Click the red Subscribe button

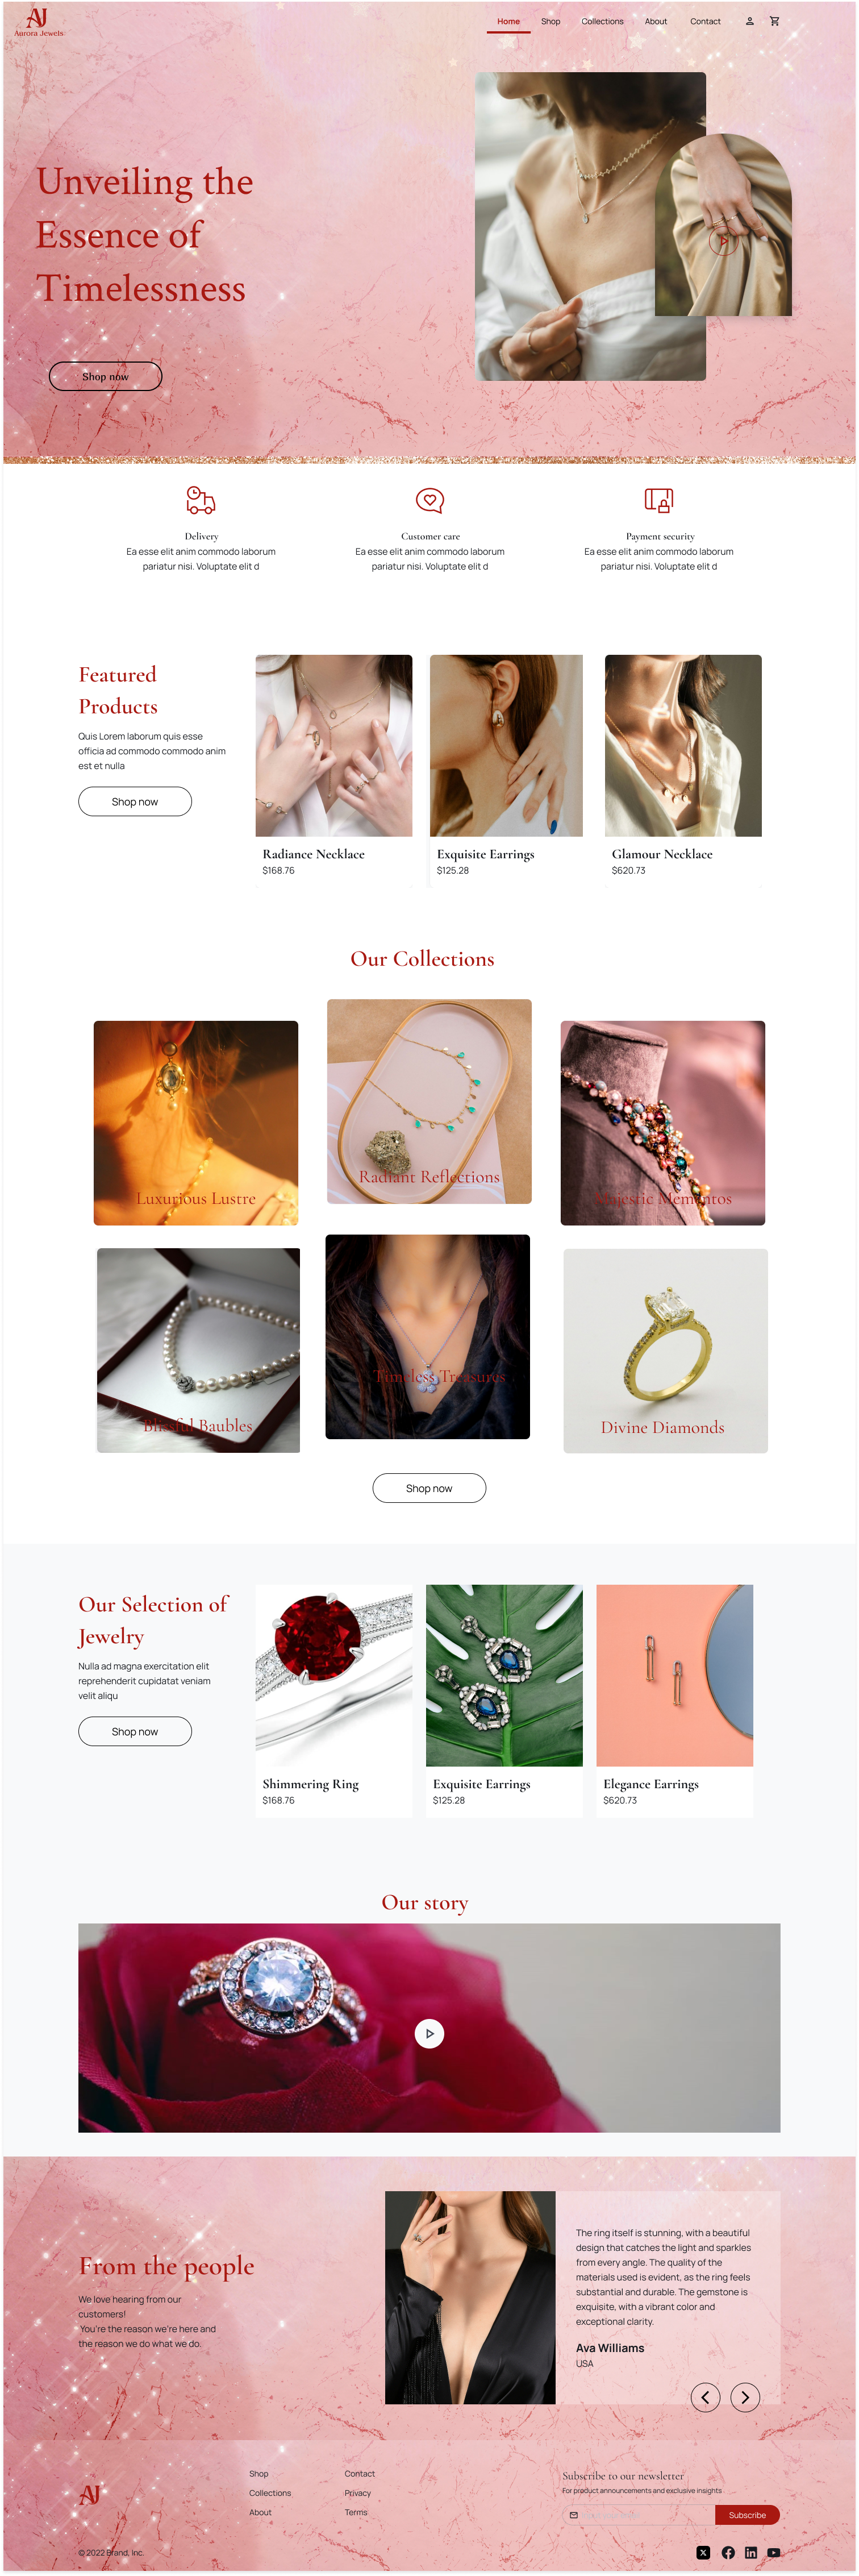pyautogui.click(x=747, y=2514)
